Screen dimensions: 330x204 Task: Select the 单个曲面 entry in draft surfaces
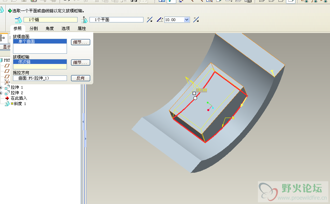(40, 41)
